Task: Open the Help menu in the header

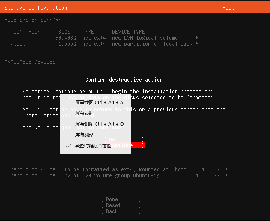Action: 228,8
